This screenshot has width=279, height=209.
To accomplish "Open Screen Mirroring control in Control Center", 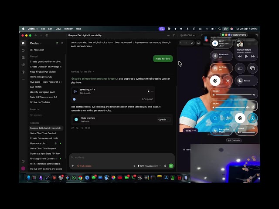I will 252,68.
